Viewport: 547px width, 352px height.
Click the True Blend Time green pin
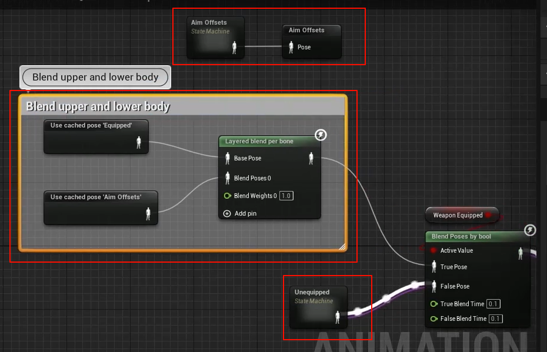point(434,304)
